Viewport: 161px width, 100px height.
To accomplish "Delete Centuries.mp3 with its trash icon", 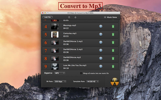I will (x=113, y=34).
